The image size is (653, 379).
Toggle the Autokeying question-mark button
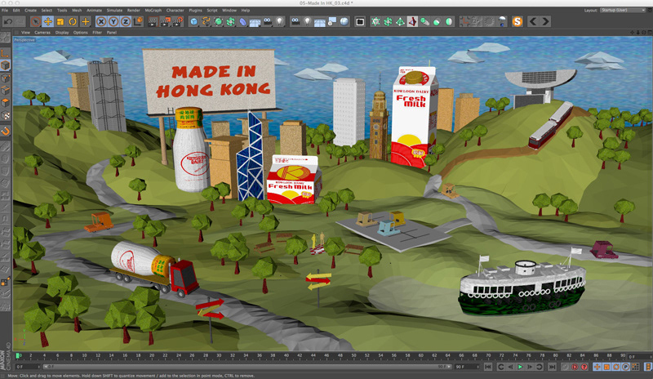tap(584, 367)
